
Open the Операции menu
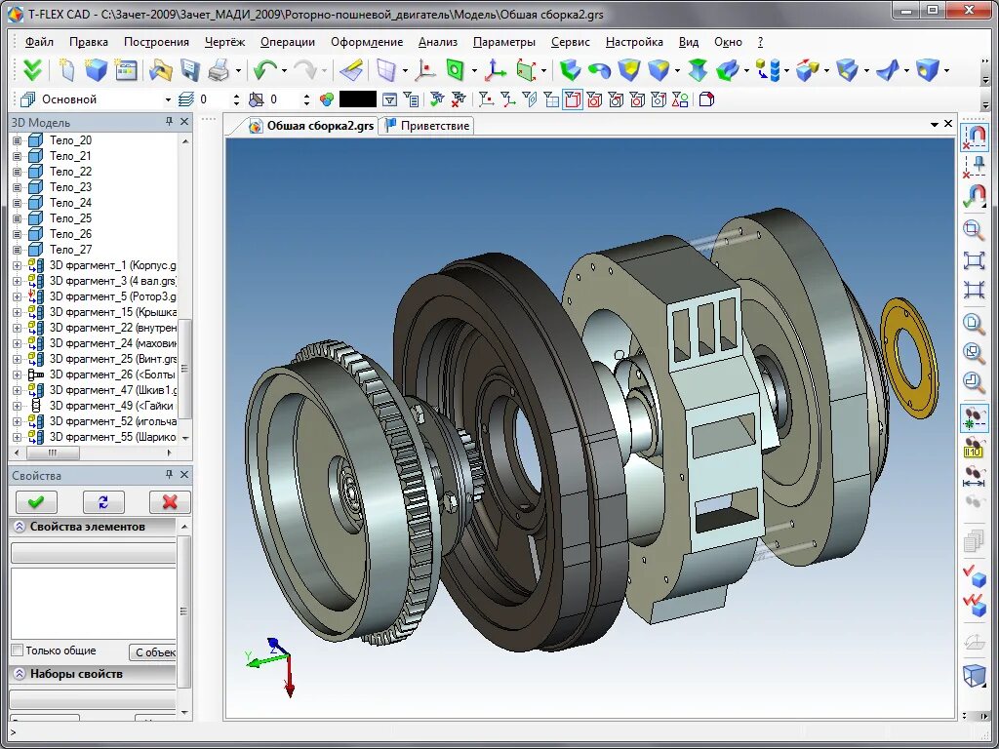[x=288, y=42]
